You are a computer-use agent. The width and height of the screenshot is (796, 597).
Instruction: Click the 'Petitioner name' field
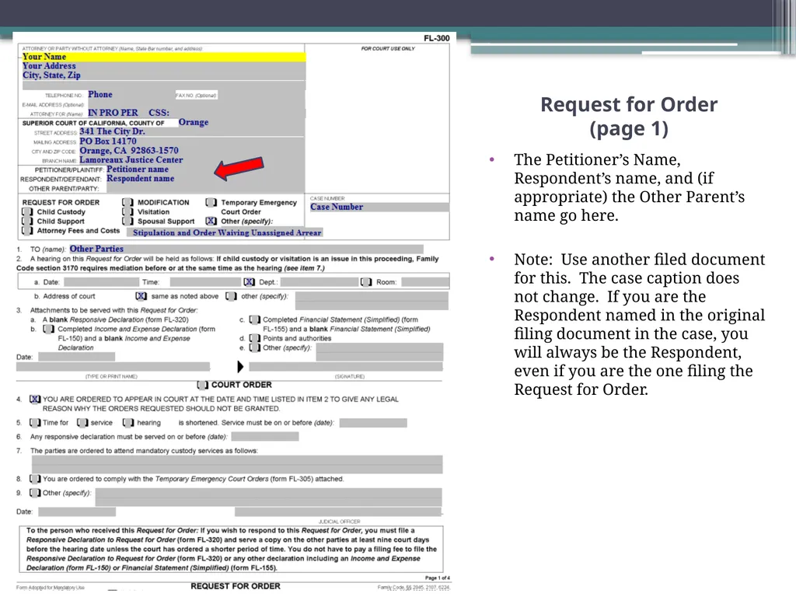point(205,169)
